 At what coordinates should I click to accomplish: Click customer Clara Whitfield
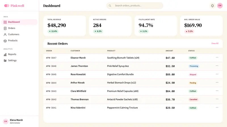point(78,91)
